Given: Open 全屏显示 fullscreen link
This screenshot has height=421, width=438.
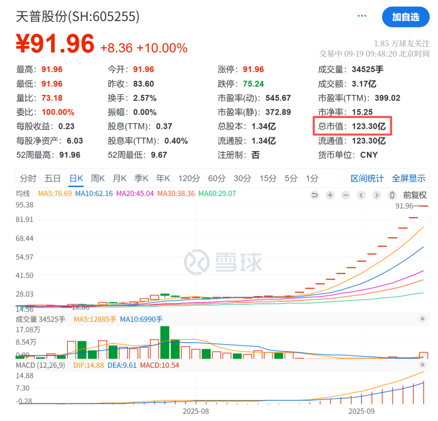Looking at the screenshot, I should pyautogui.click(x=409, y=178).
